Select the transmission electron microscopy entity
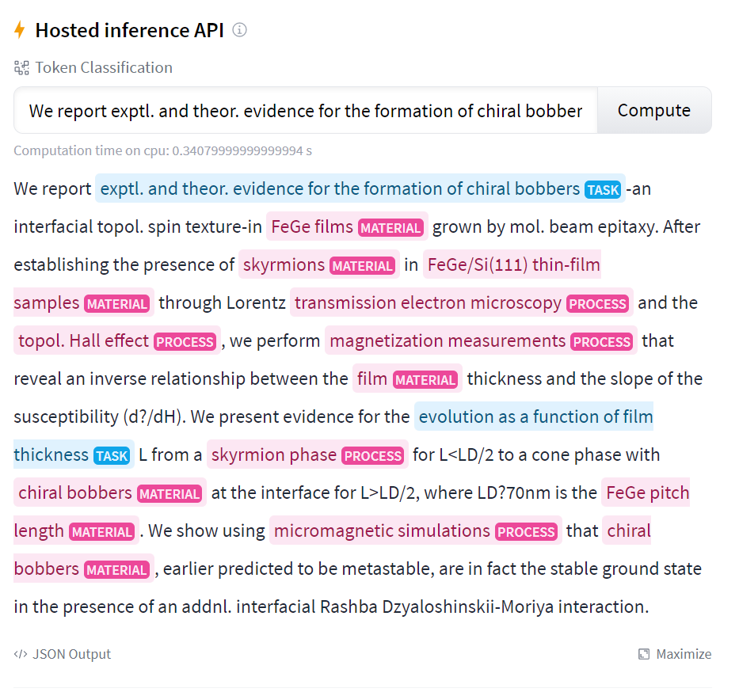 click(x=428, y=303)
